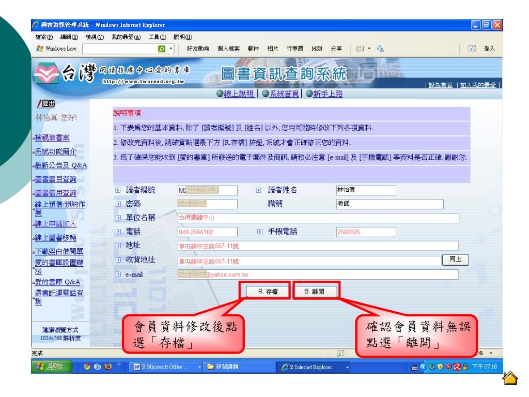The image size is (529, 397).
Task: Open 系統功能簡介 in the sidebar
Action: coord(56,151)
